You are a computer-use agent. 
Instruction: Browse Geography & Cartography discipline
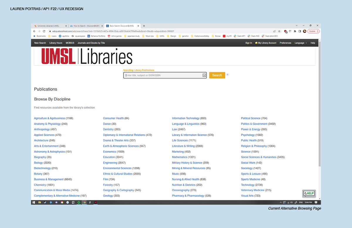(x=119, y=190)
